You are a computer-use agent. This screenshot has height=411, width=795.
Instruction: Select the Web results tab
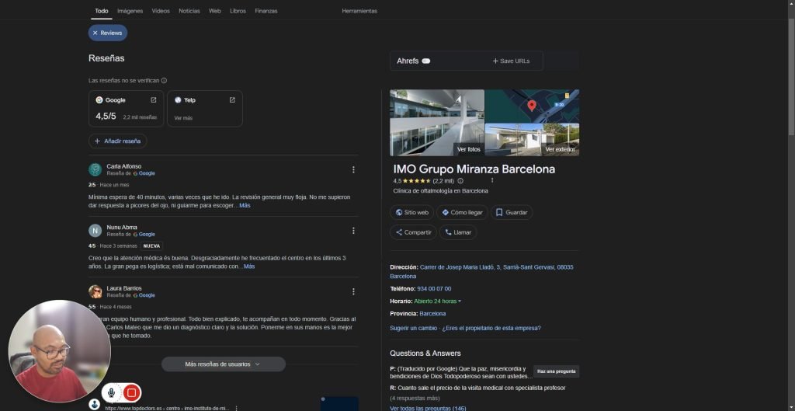(x=214, y=11)
